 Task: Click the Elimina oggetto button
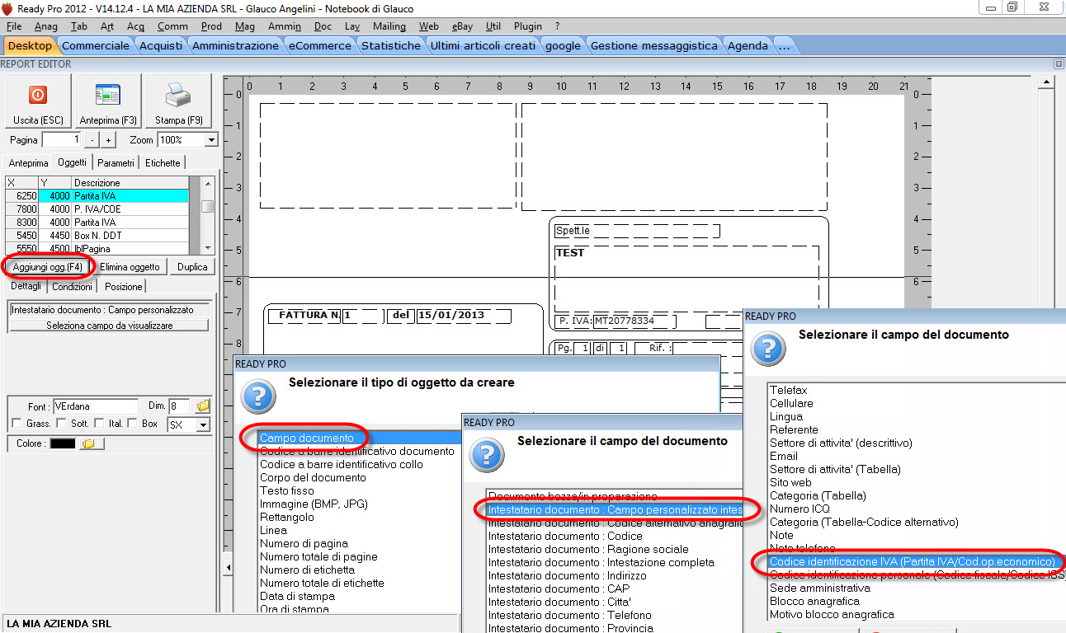(x=130, y=267)
